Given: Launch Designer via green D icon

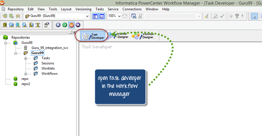Looking at the screenshot, I should [x=65, y=25].
